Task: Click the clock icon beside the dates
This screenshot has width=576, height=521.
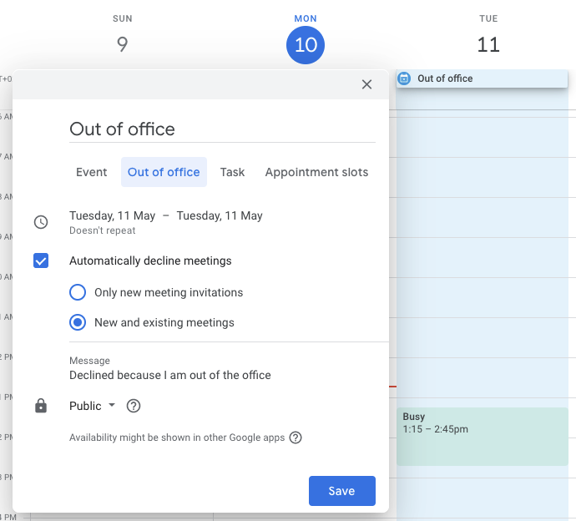Action: tap(41, 222)
